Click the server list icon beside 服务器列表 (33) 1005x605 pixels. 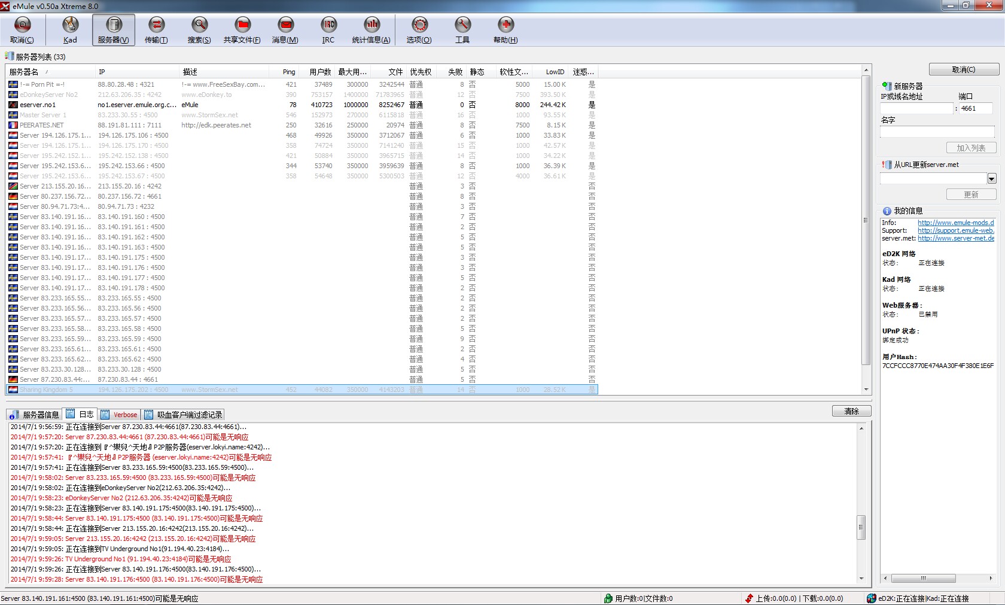9,56
